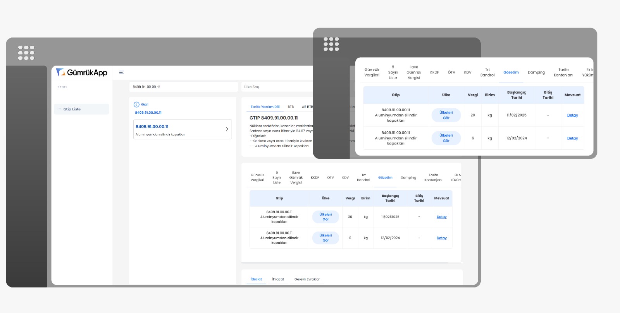The height and width of the screenshot is (313, 620).
Task: Click the GTIP search field containing 8409.91.00.00.11
Action: 183,87
